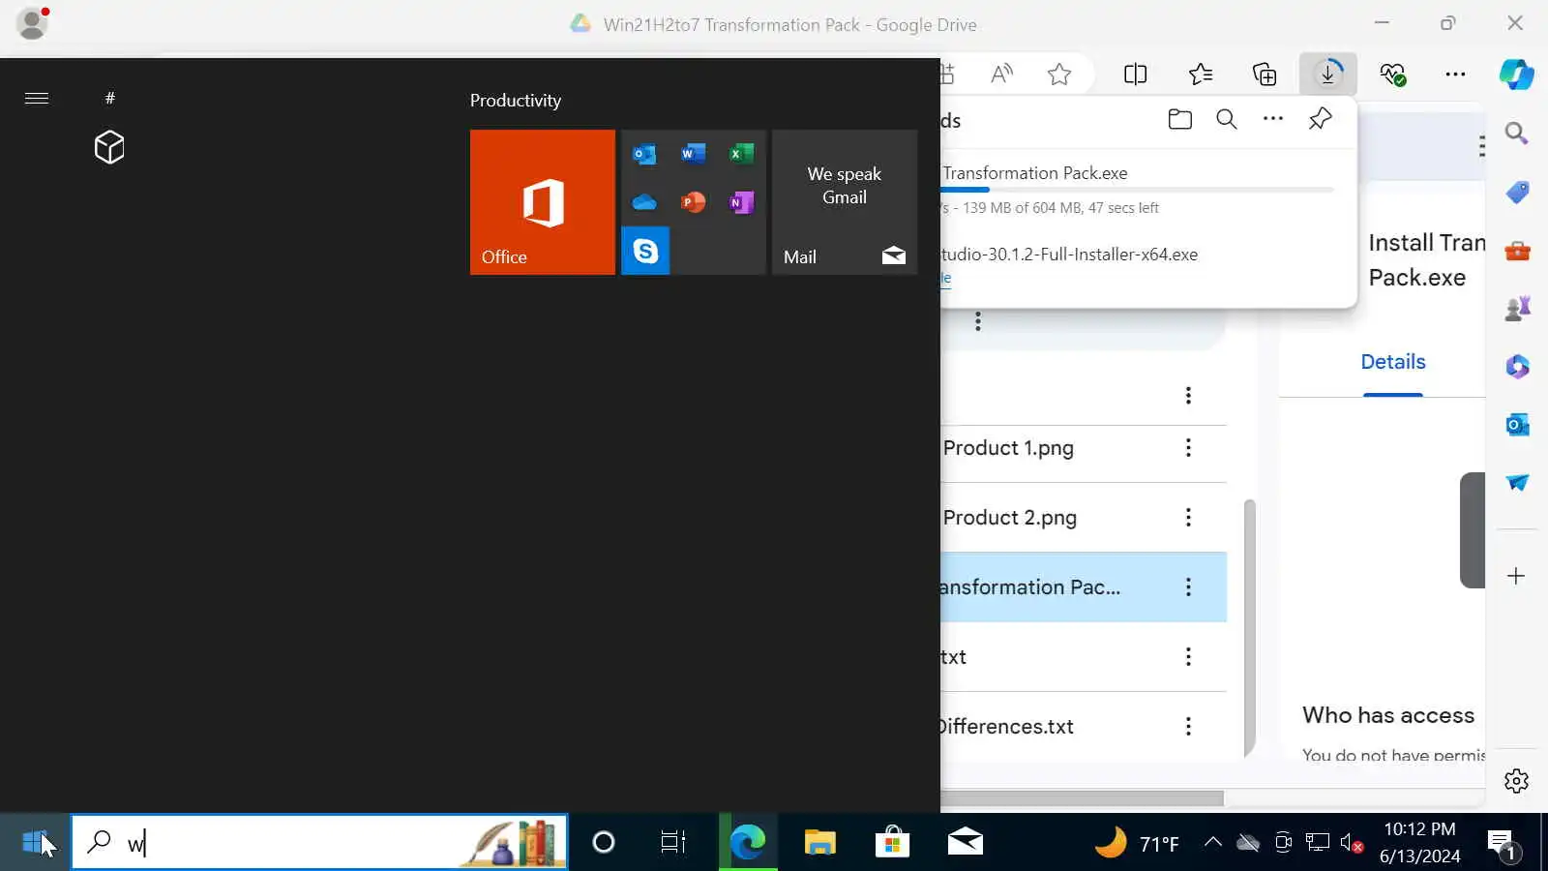Screen dimensions: 1548x871
Task: Pin the Downloads panel
Action: pyautogui.click(x=1320, y=119)
